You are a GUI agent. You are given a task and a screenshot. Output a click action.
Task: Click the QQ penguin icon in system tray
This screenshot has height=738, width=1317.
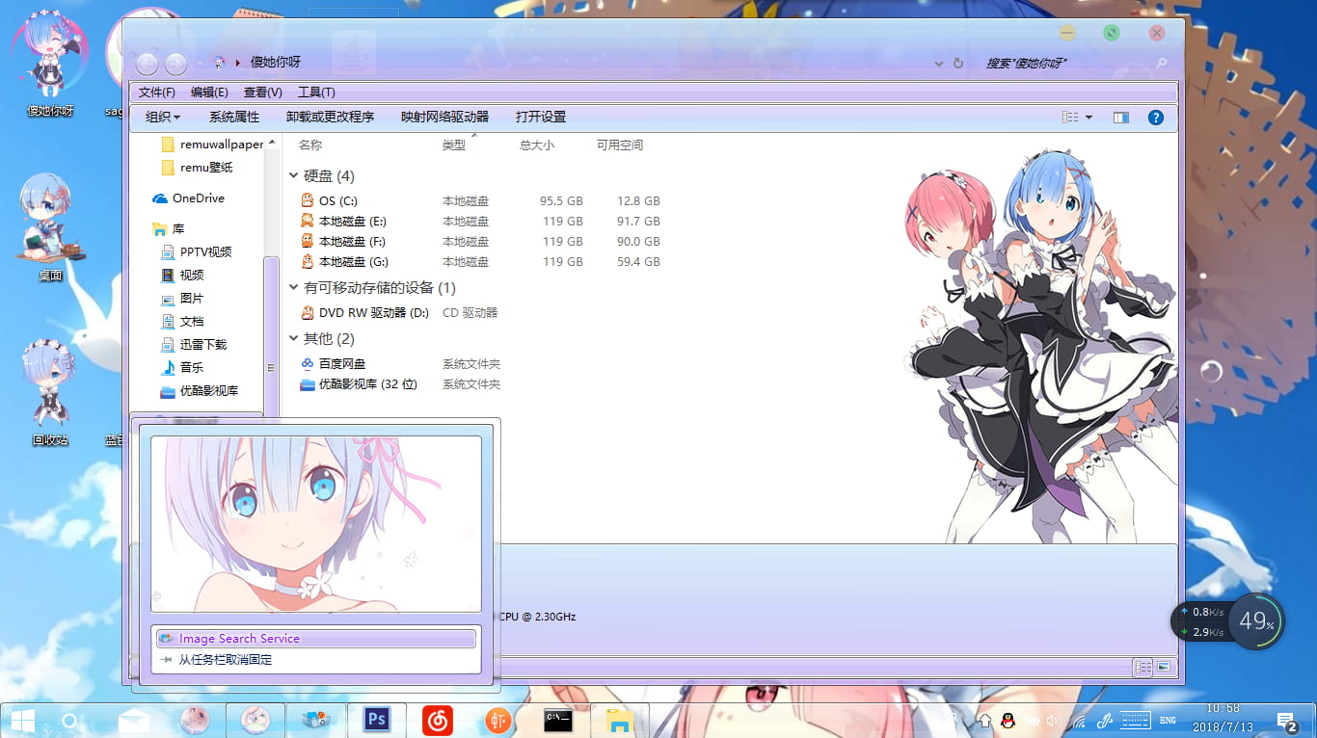1008,721
